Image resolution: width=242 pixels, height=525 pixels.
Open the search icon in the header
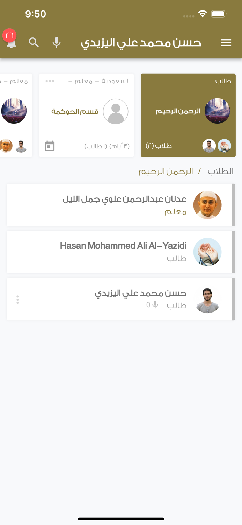[x=34, y=42]
